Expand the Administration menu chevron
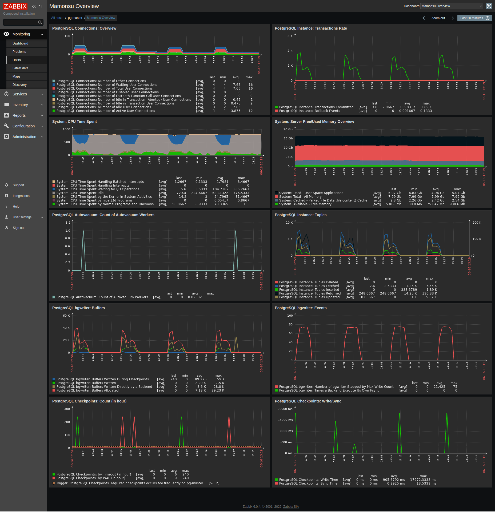This screenshot has height=512, width=495. tap(42, 137)
